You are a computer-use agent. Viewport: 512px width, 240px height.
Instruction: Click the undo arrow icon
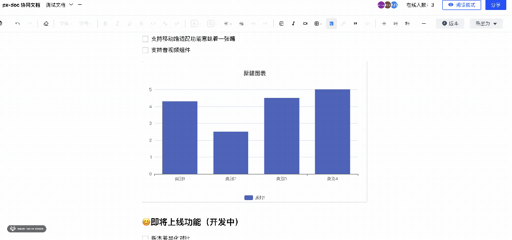coord(18,24)
